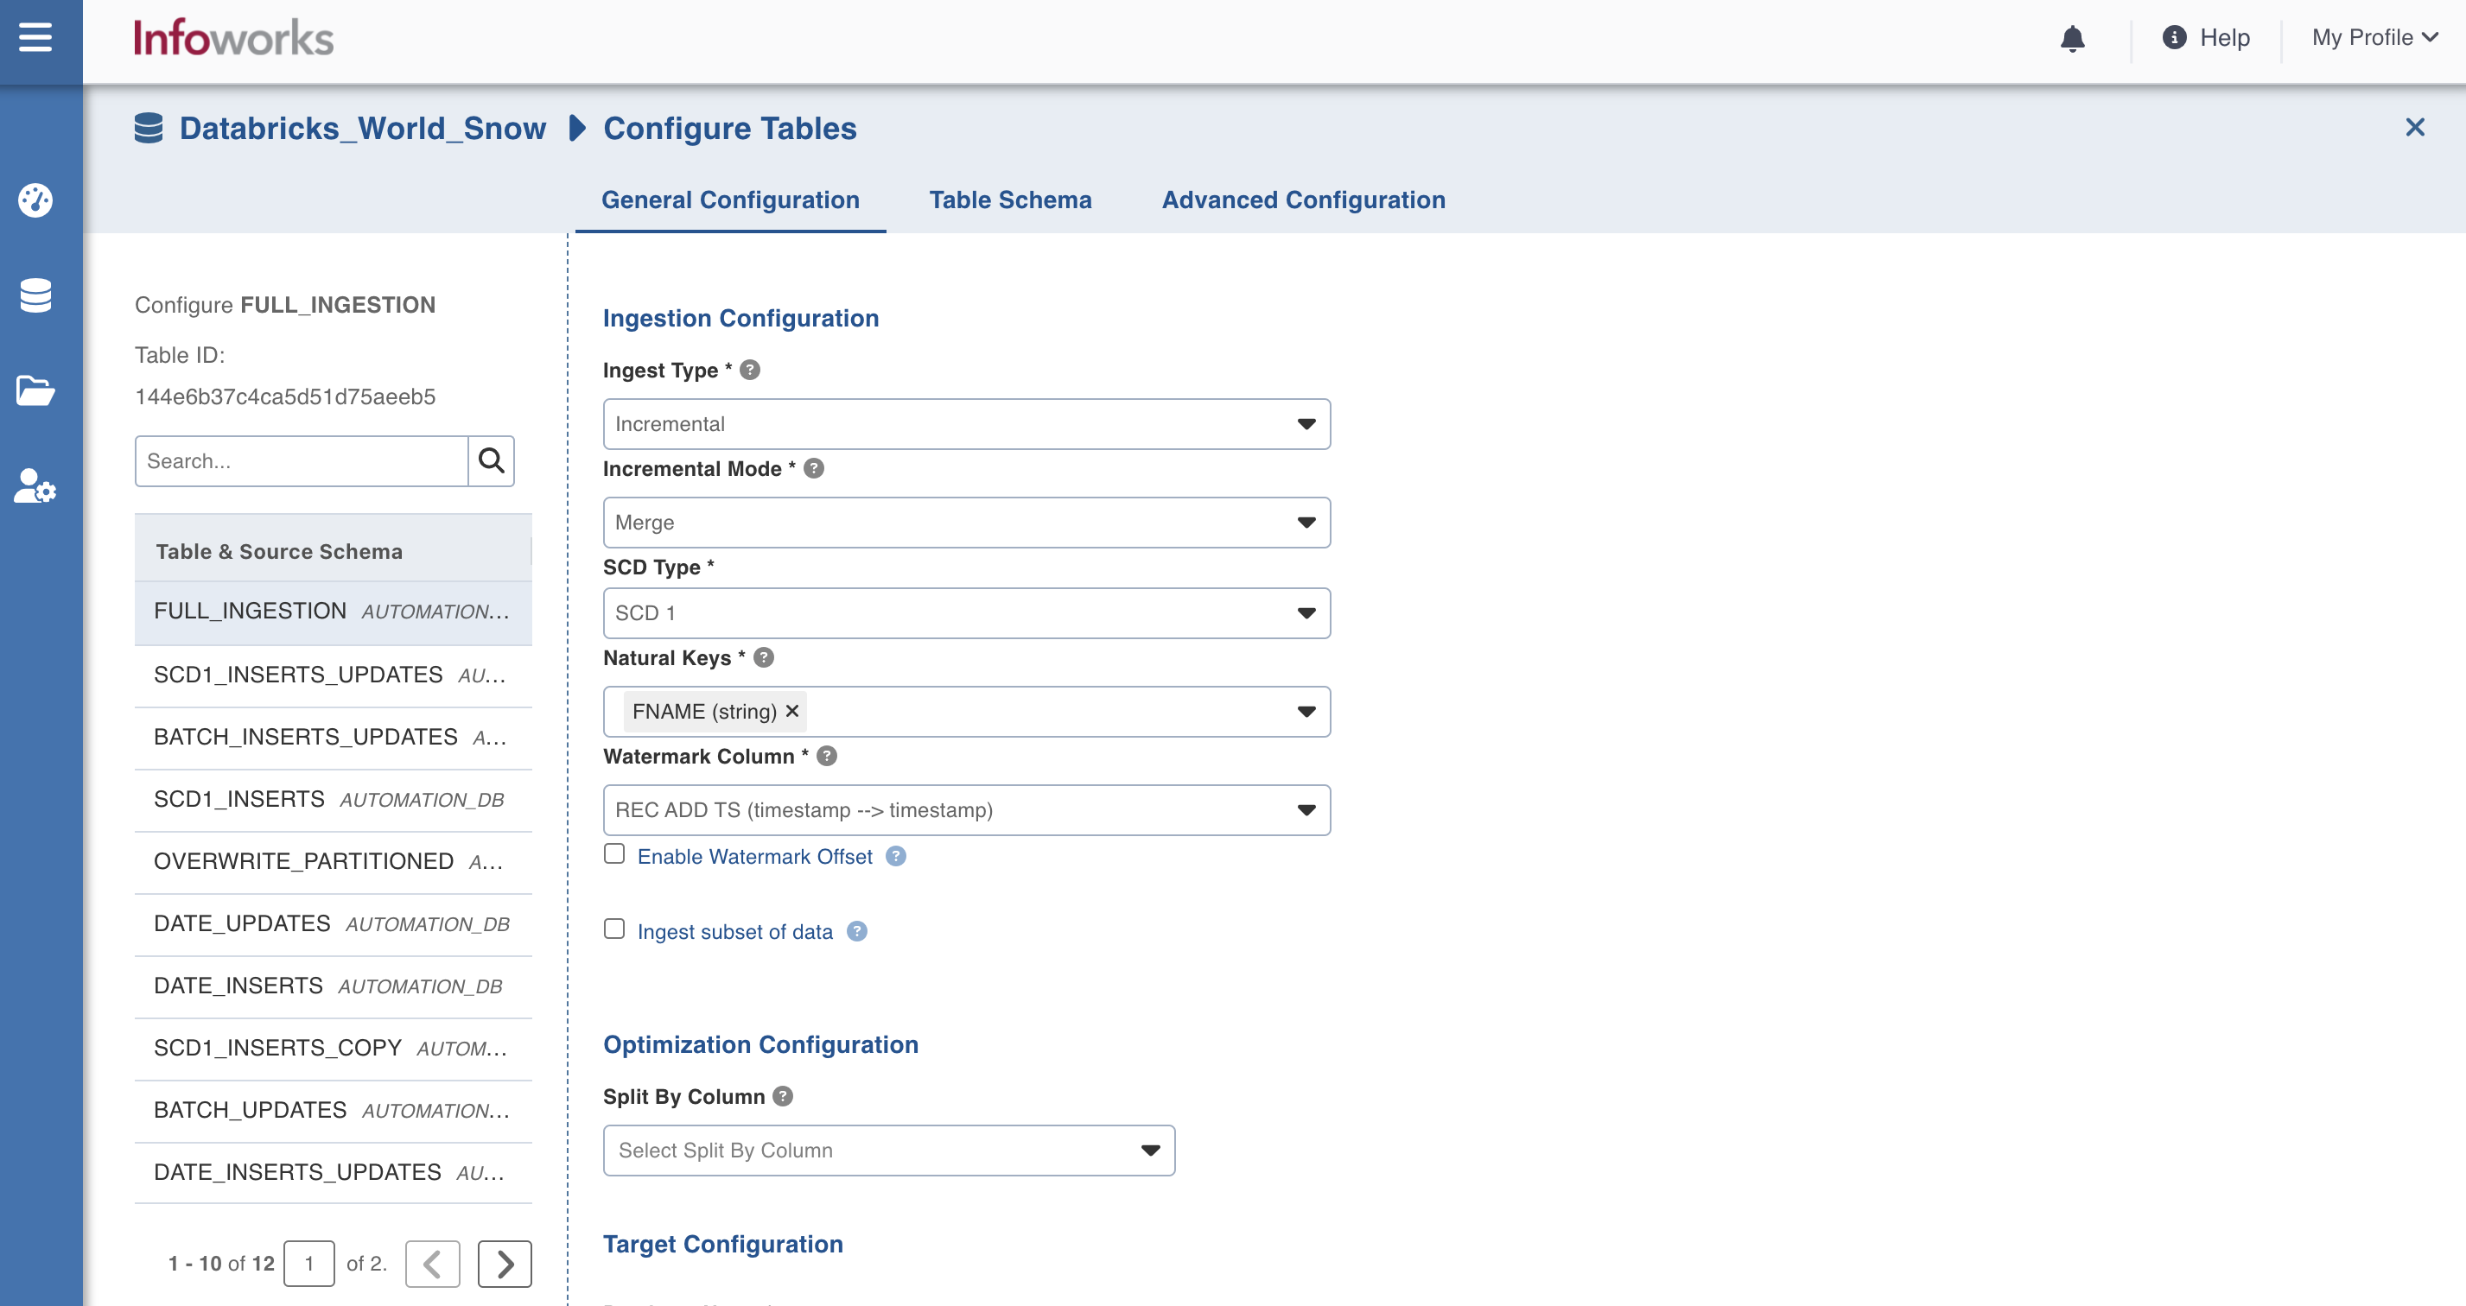Show help for Split By Column
The image size is (2466, 1306).
(x=783, y=1096)
